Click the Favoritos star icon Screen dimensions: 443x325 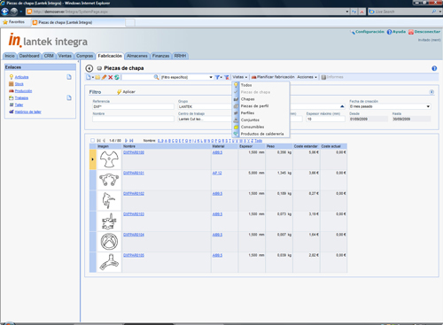pos(5,22)
